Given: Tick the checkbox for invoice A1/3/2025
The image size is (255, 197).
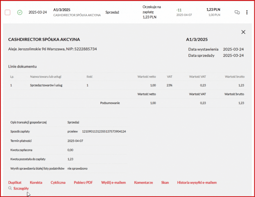Looking at the screenshot, I should tap(8, 12).
